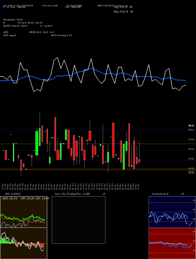Select the 'BUY Growing @ 4%' signal text
Viewport: 196px width, 259px height.
pyautogui.click(x=62, y=35)
